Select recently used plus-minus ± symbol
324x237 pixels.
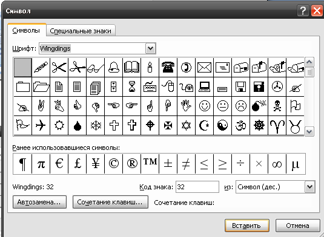point(168,164)
